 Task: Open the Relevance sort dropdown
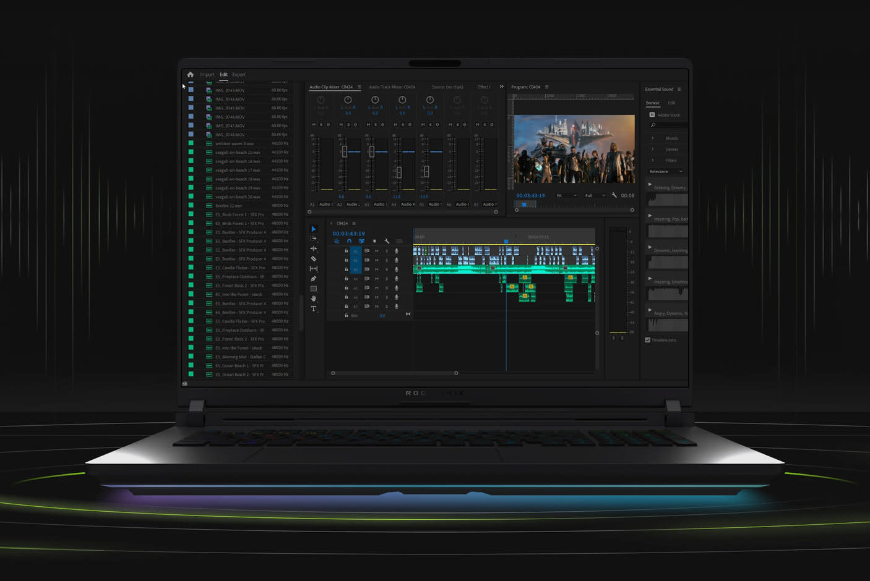click(x=666, y=171)
